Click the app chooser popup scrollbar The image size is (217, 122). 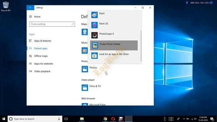(x=141, y=46)
